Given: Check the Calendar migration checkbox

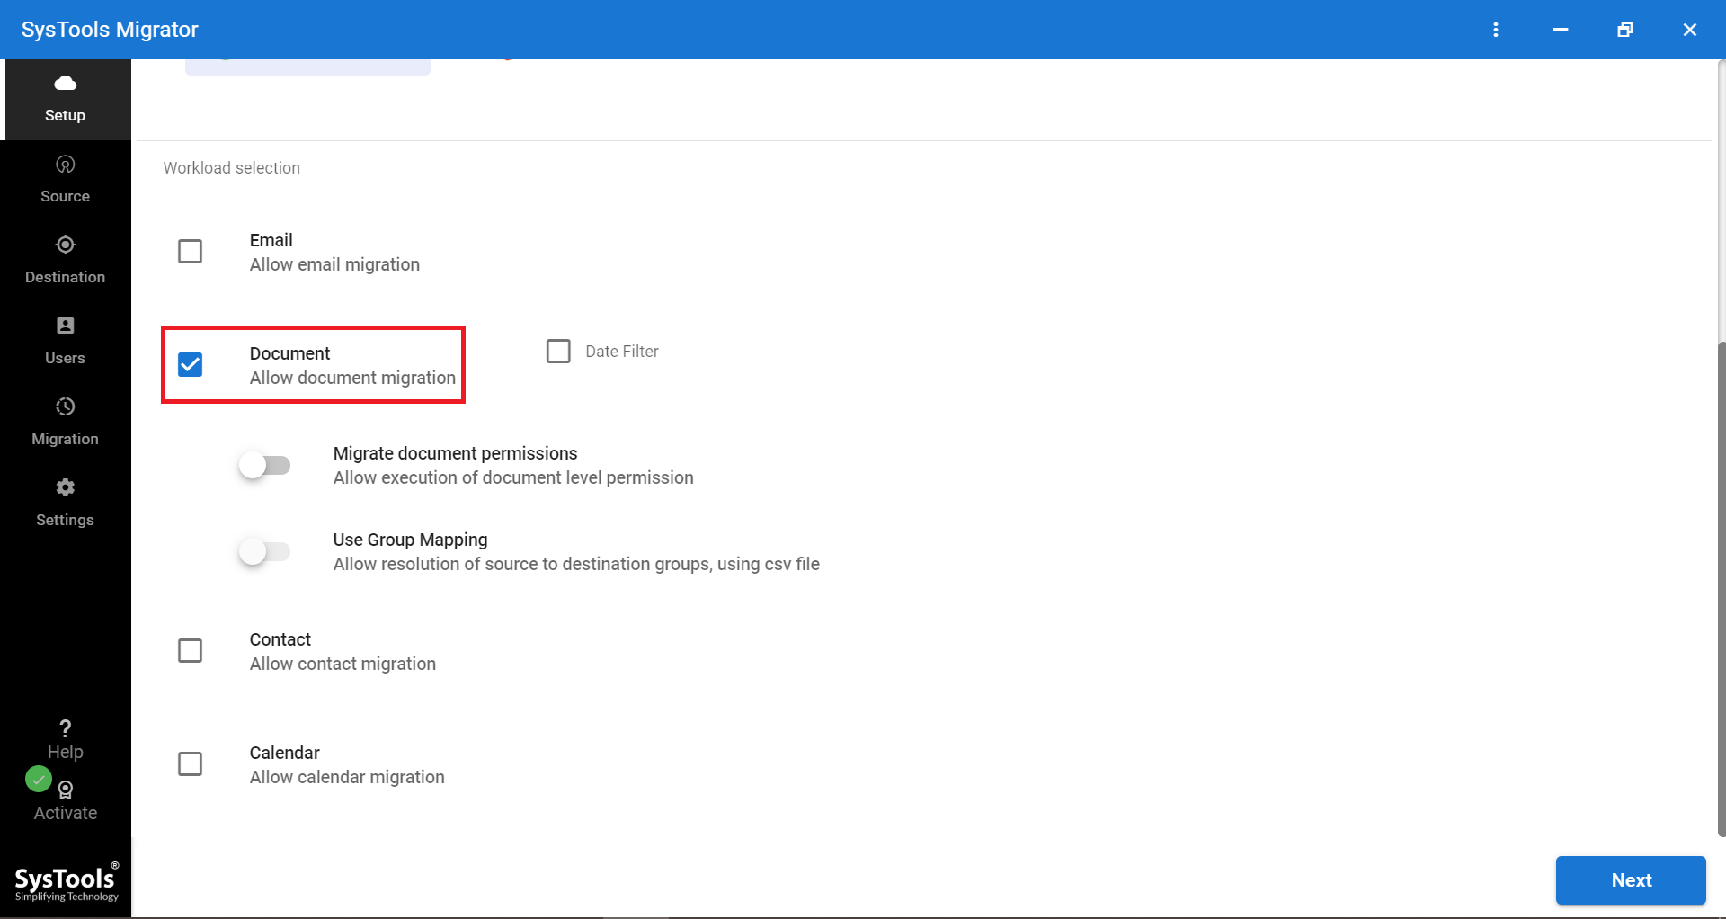Looking at the screenshot, I should pyautogui.click(x=190, y=764).
